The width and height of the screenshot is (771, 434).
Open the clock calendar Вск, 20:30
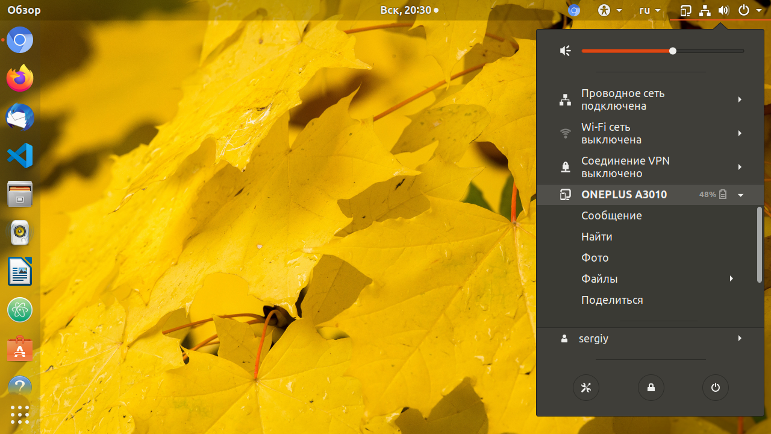coord(409,10)
